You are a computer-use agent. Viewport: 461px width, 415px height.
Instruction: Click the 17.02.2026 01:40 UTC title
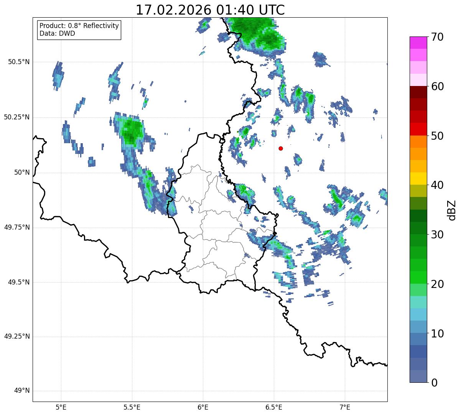point(210,10)
